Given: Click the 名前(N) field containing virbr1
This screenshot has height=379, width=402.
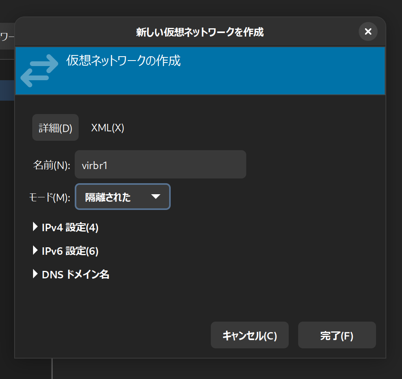Looking at the screenshot, I should coord(160,164).
